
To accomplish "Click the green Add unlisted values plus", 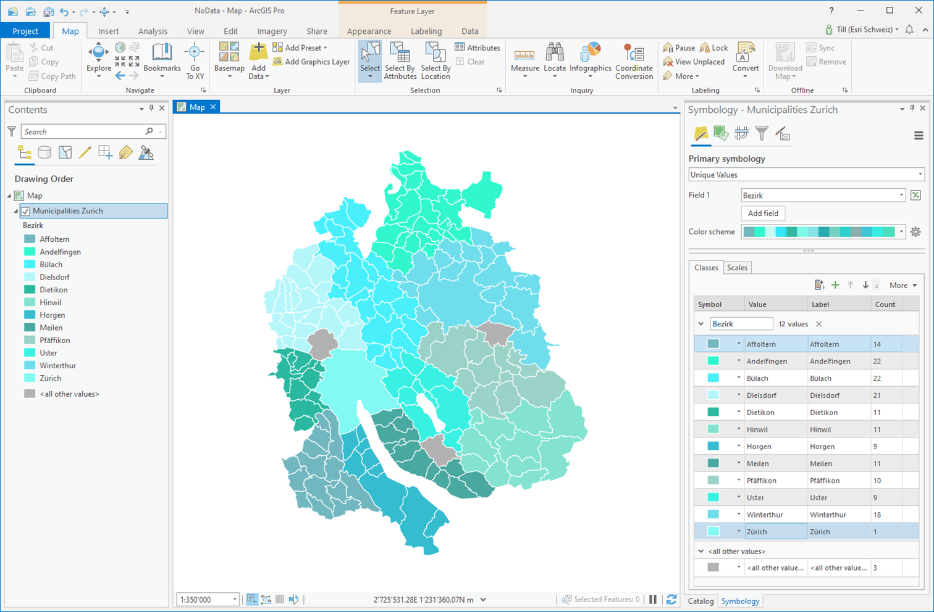I will [x=835, y=285].
